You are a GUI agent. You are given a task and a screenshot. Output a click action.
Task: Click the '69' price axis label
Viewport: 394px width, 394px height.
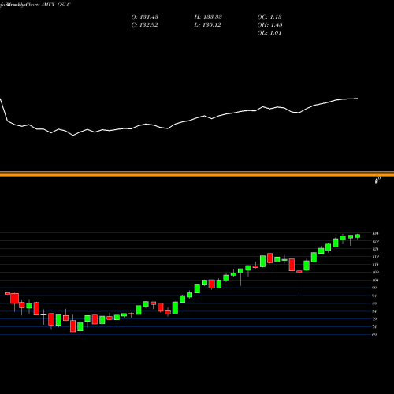coord(374,335)
